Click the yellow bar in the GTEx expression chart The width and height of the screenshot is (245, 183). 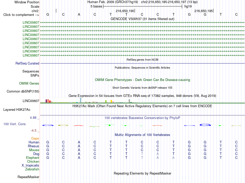pos(111,101)
